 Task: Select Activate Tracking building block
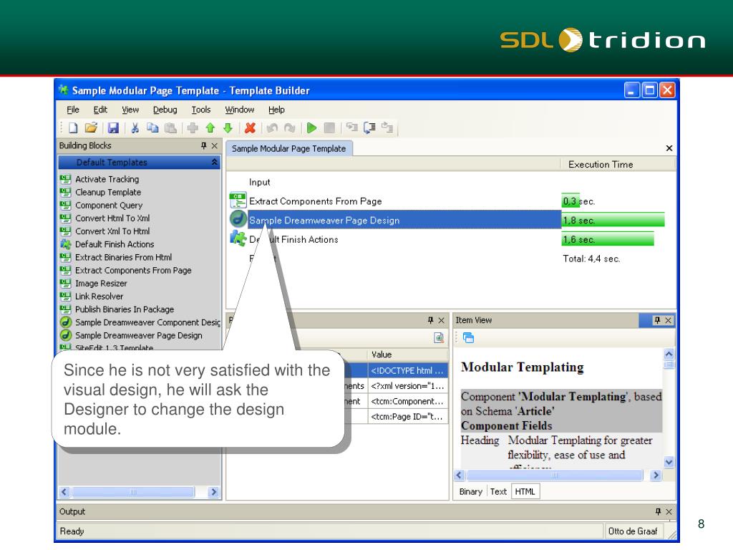coord(107,179)
